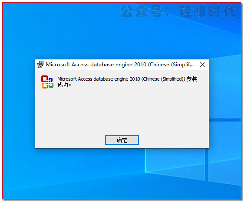Click the word Microsoft in the title bar
Screen dimensions: 244x202
pyautogui.click(x=58, y=65)
